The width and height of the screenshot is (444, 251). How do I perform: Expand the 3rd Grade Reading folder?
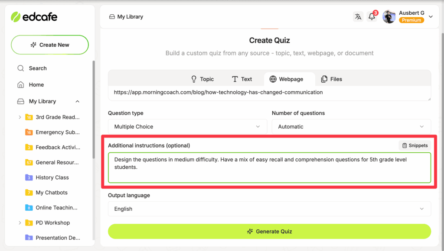[x=20, y=117]
